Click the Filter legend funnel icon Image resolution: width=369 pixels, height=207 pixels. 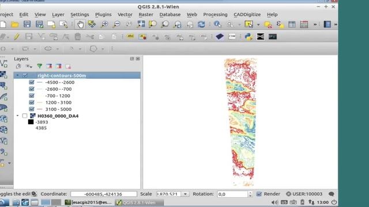click(40, 67)
